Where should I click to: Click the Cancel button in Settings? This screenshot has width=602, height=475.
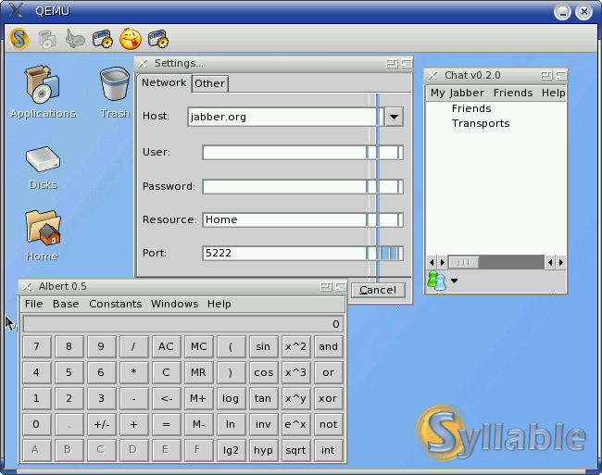click(x=378, y=290)
